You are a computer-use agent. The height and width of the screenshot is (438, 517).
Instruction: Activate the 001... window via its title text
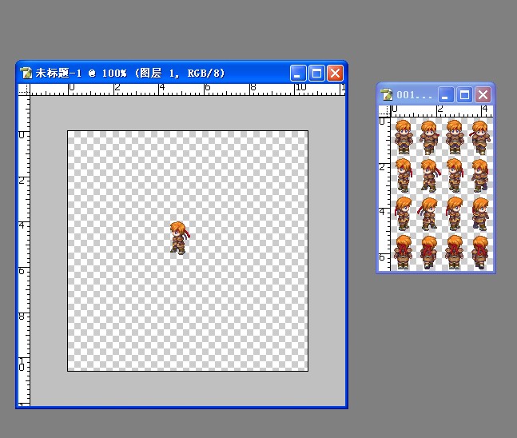pos(414,95)
